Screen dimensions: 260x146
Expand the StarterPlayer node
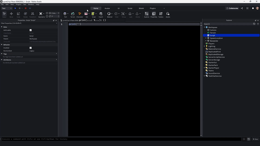click(204, 68)
